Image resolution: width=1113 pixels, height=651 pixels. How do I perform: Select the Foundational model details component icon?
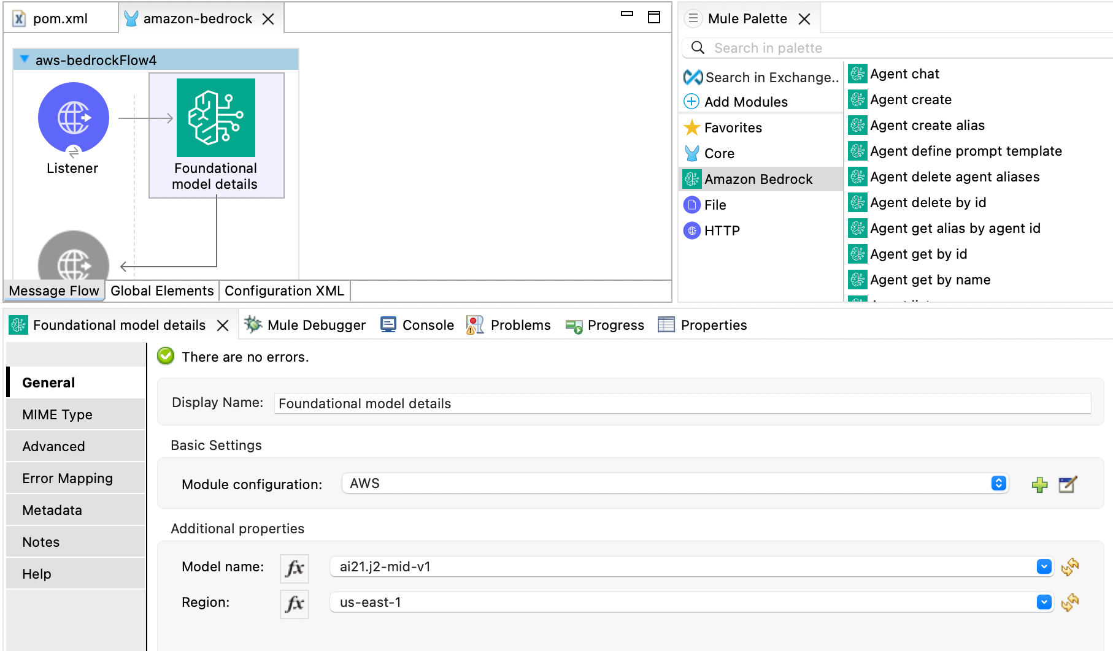[x=216, y=118]
